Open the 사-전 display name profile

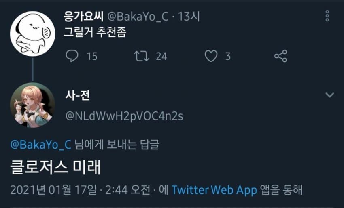77,95
